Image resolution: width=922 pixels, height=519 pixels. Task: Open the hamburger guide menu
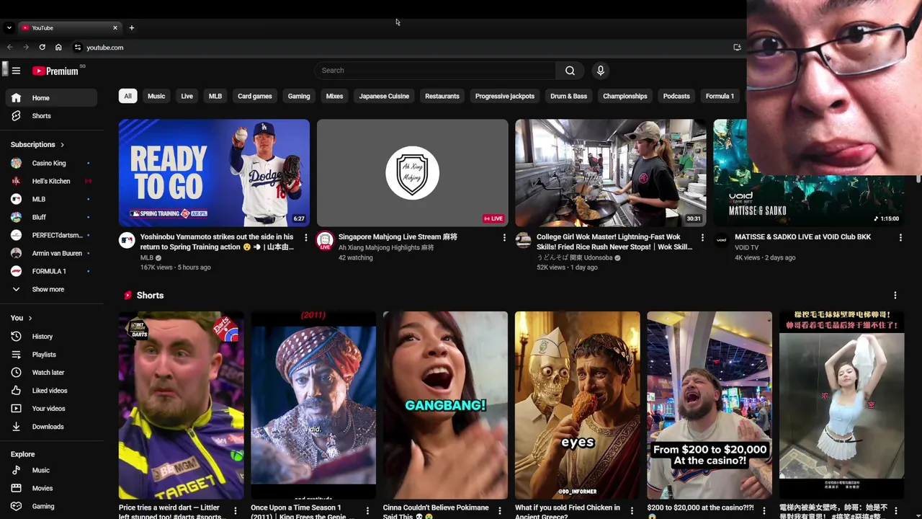pos(16,71)
